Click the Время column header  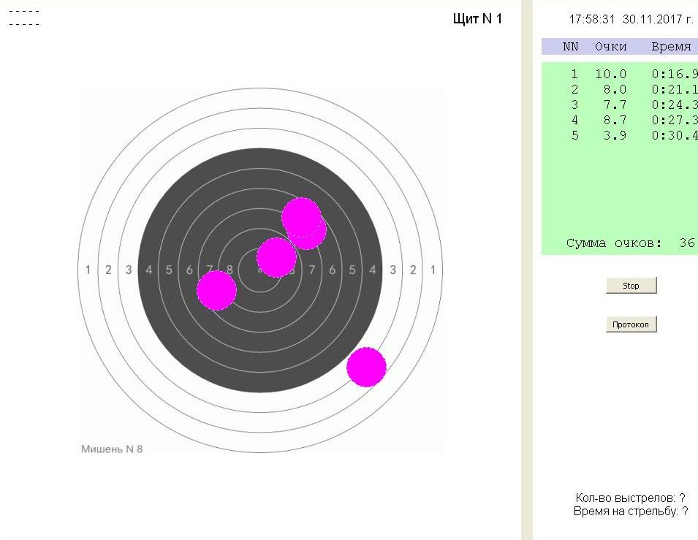click(671, 47)
